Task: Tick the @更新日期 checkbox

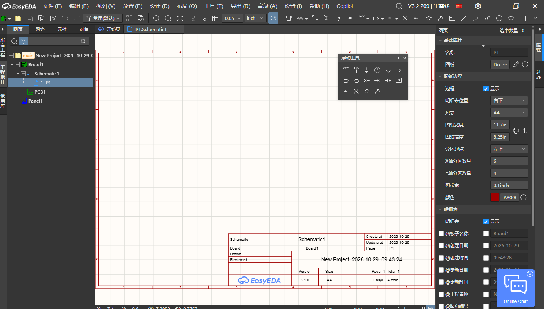Action: (441, 270)
